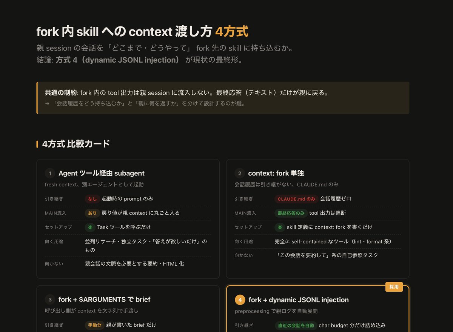Screen dimensions: 453x332
Task: Click the '引き継ぎ' label in Agent ツール card
Action: point(54,199)
